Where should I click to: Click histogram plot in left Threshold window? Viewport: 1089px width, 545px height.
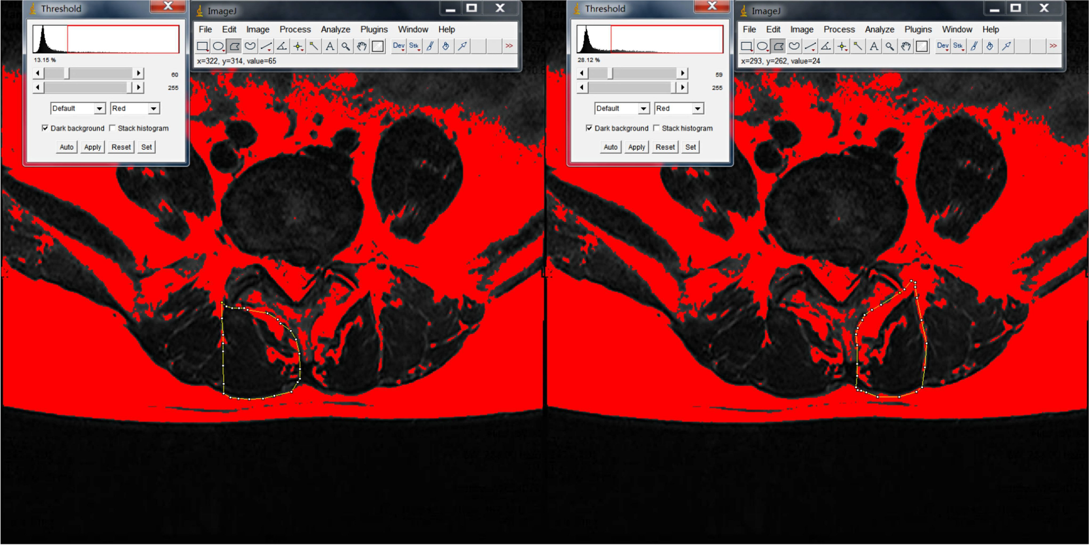coord(106,39)
